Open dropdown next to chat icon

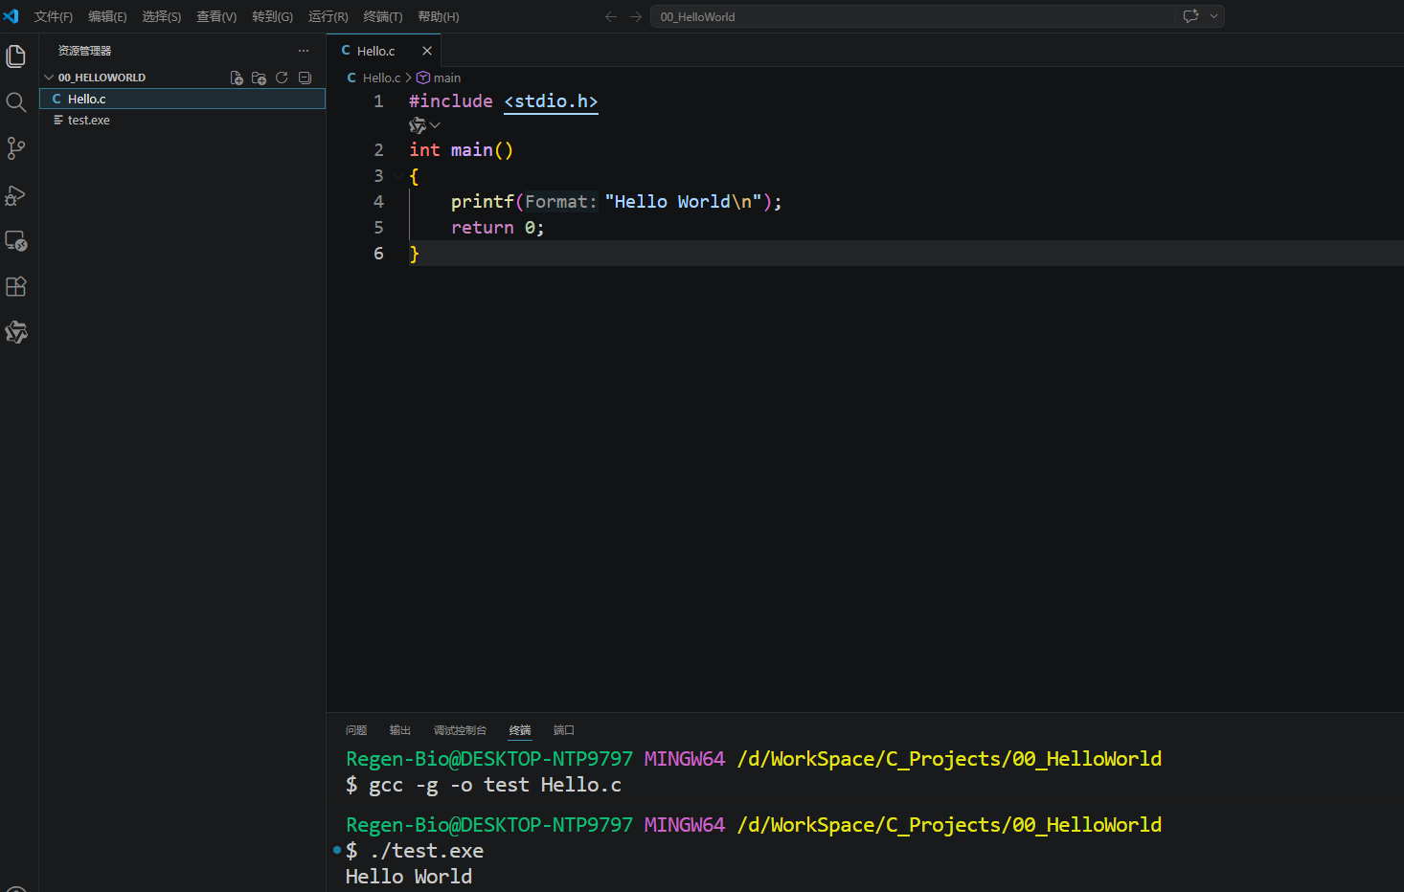[x=1213, y=16]
